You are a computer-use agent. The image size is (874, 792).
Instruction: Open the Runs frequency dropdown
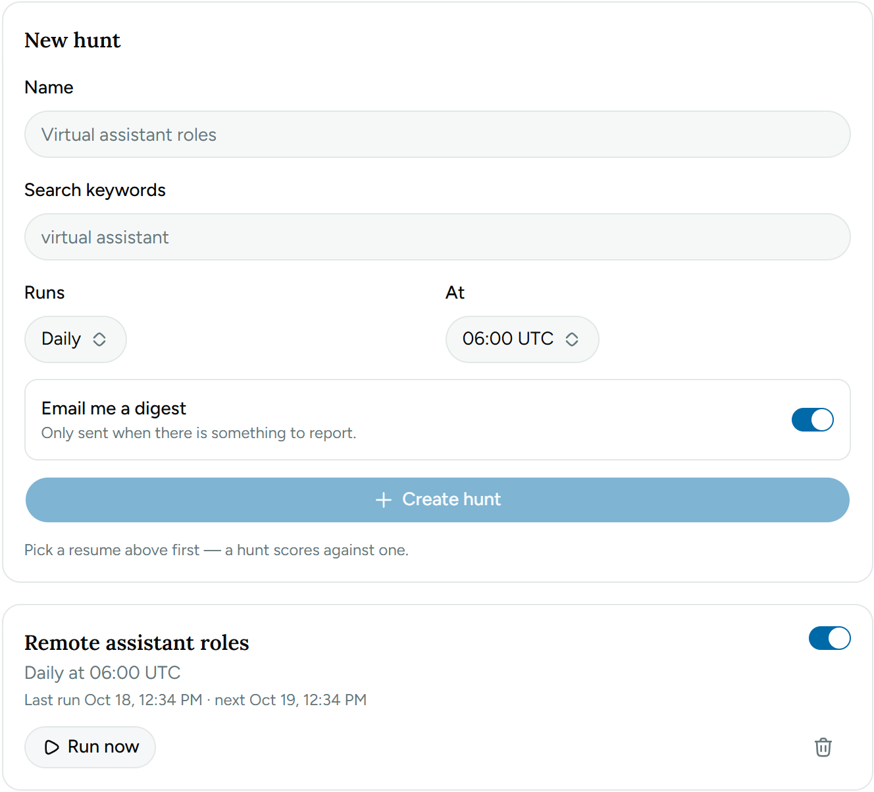(75, 339)
